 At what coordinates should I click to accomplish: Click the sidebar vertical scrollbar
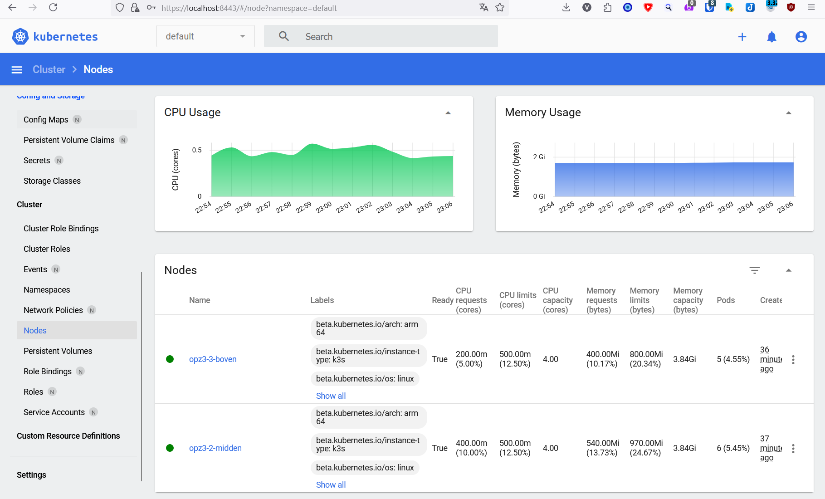(142, 376)
